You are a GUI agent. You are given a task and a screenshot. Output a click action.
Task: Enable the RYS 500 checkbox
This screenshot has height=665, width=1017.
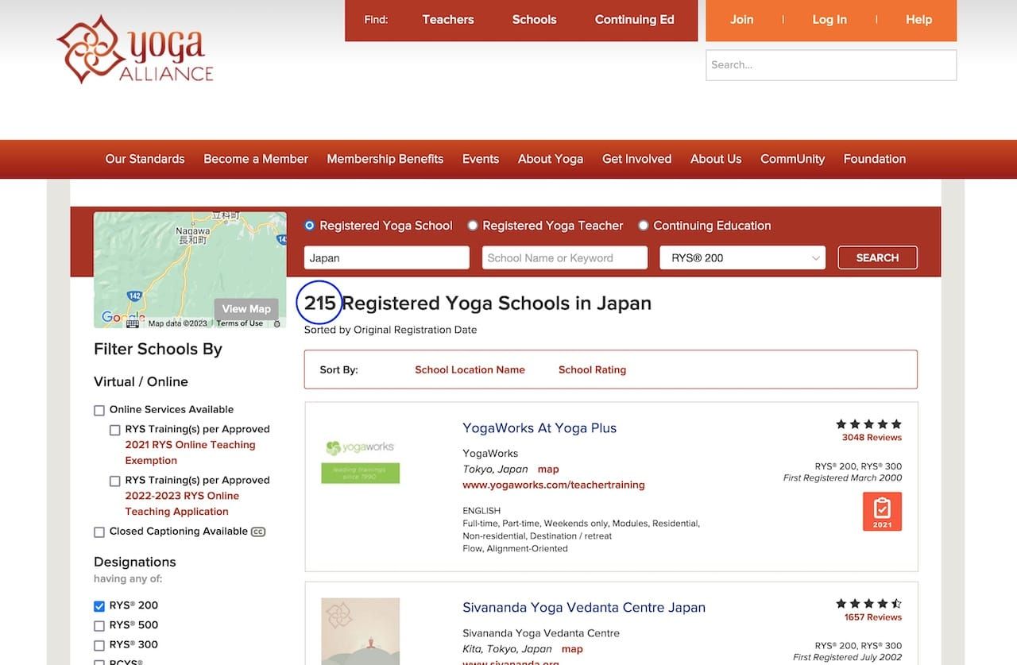[99, 624]
